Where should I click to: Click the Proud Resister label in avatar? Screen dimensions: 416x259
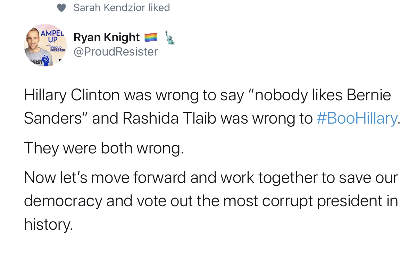coord(58,49)
